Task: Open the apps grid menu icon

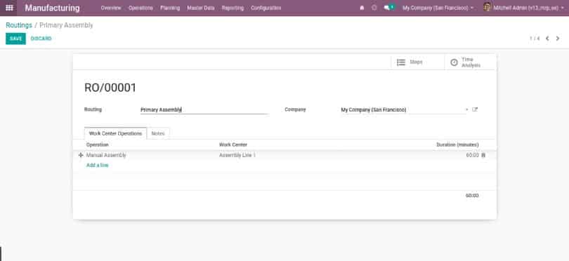Action: tap(9, 8)
